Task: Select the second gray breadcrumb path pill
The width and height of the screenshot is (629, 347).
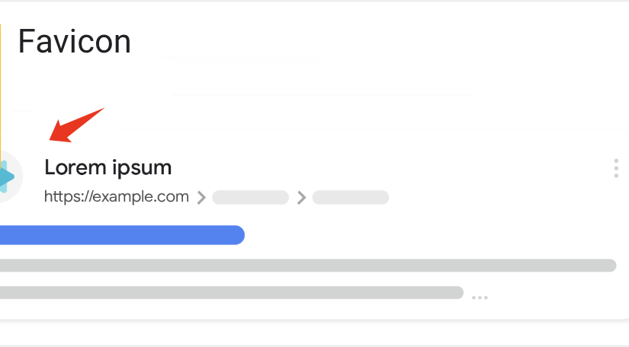Action: pyautogui.click(x=351, y=198)
